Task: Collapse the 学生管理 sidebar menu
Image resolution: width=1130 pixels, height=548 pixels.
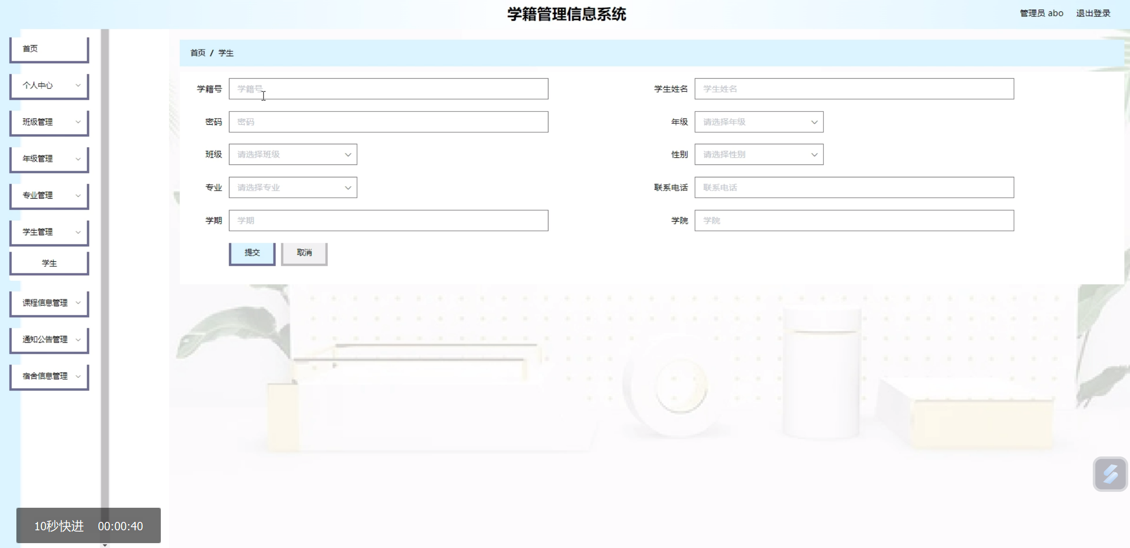Action: click(49, 232)
